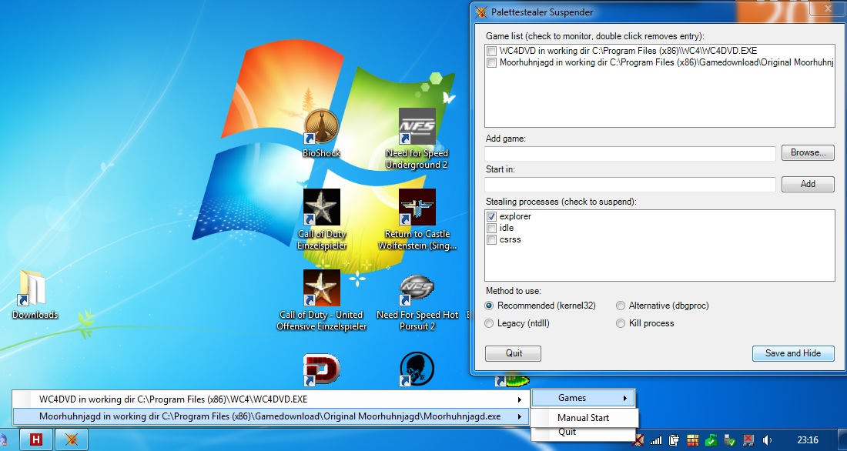Check the Moorhuhnjagd game list checkbox
Screen dimensions: 847x451
tap(491, 63)
